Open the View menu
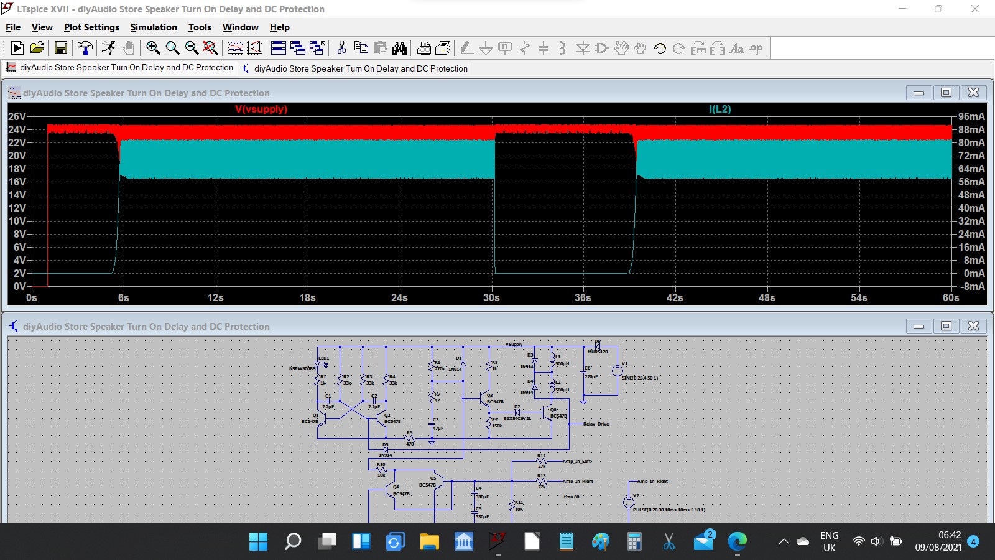 click(x=42, y=27)
